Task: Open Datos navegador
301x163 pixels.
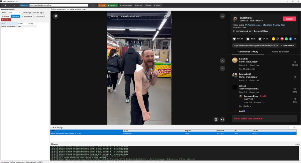Action: [x=126, y=5]
